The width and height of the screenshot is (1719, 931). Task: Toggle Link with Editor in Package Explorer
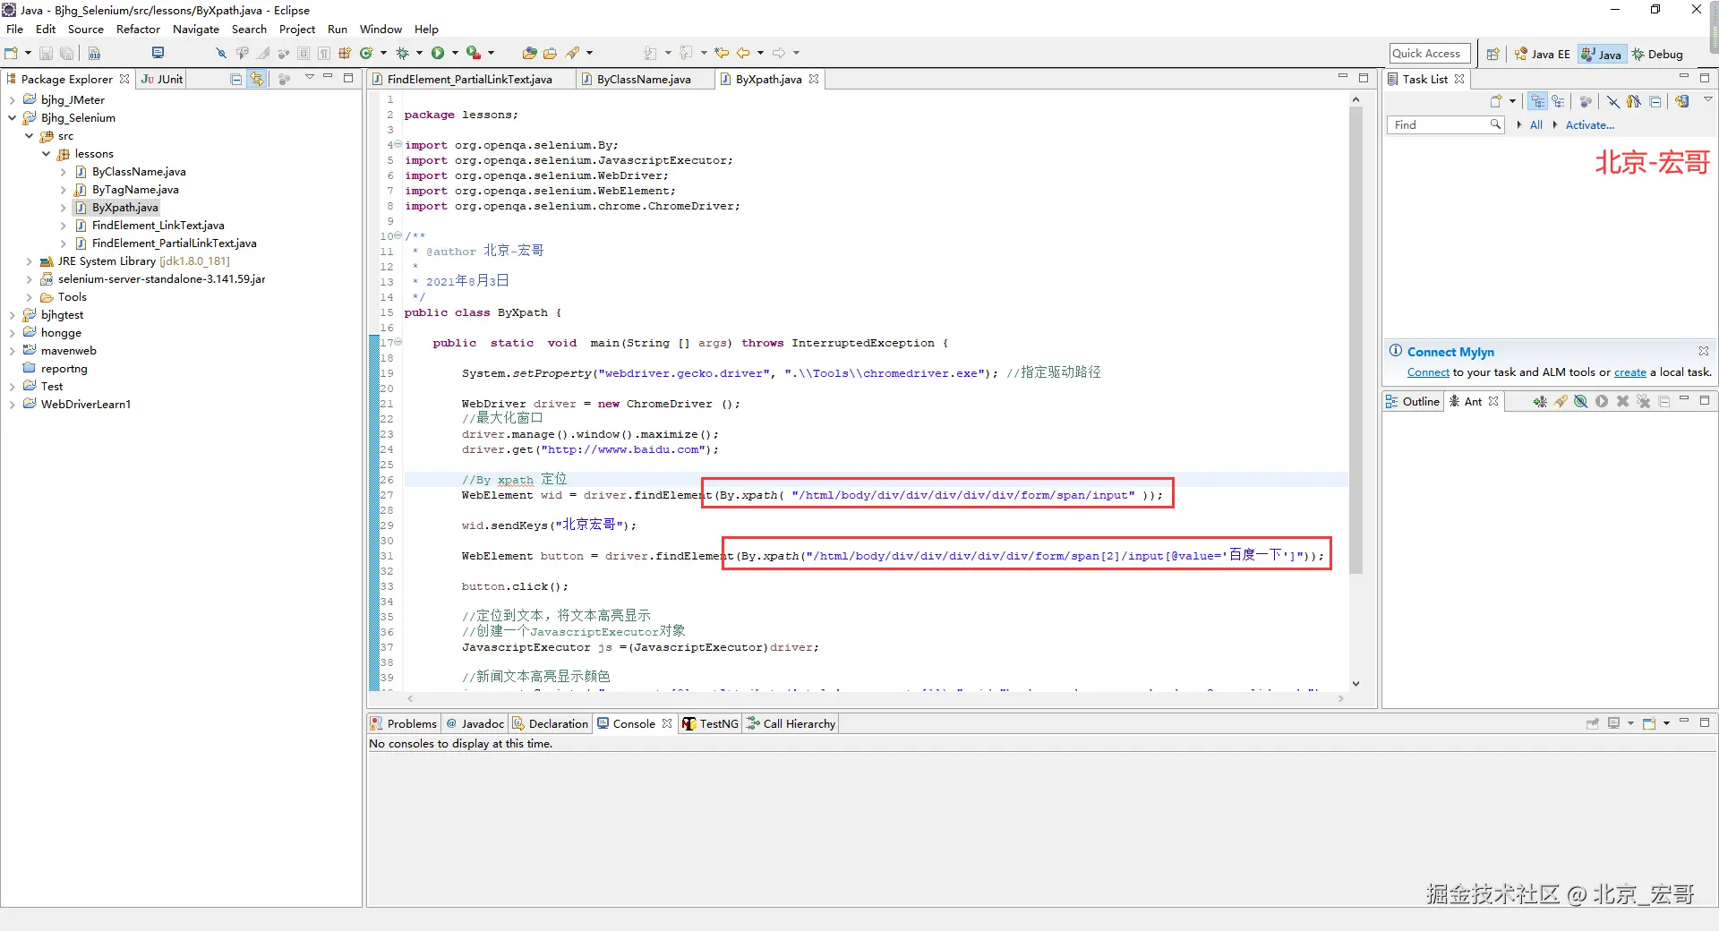[258, 79]
